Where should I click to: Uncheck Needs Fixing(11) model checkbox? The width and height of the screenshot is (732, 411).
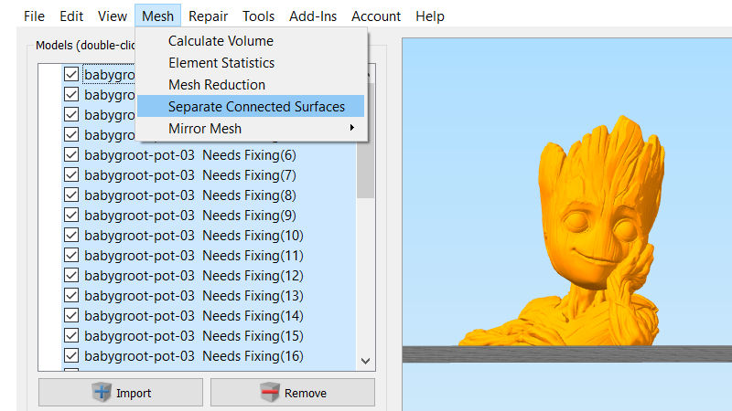(71, 255)
